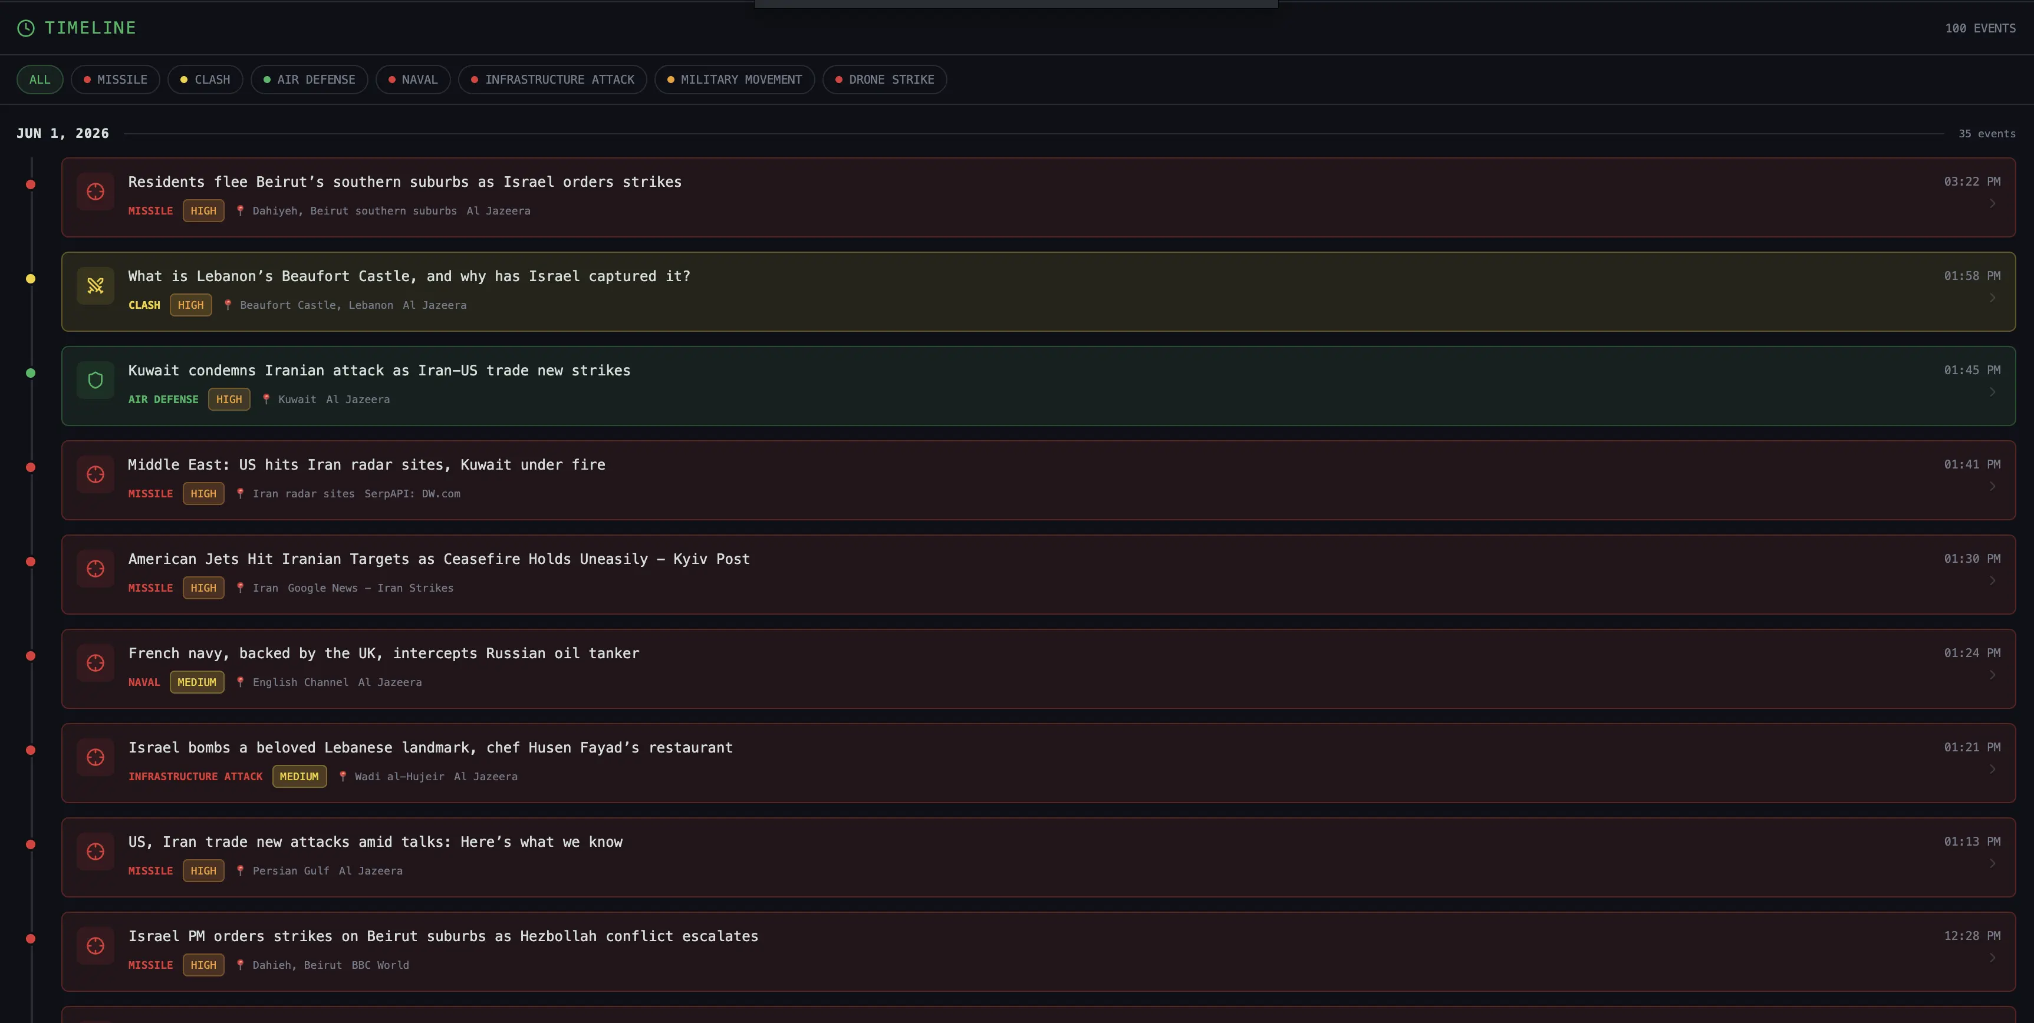Expand the Kuwait condemns Iranian attack chevron
Viewport: 2034px width, 1023px height.
pyautogui.click(x=1992, y=392)
